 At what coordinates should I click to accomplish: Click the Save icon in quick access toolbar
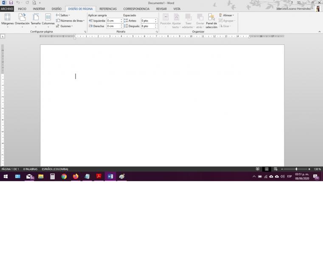(x=11, y=3)
